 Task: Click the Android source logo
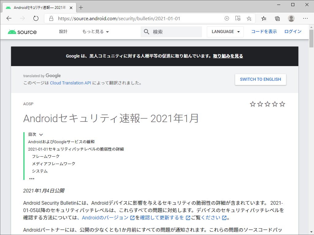[x=22, y=32]
